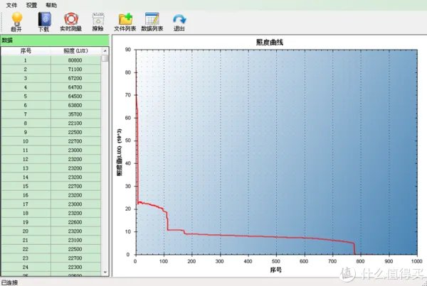Image resolution: width=427 pixels, height=286 pixels.
Task: Click the 擦除 erase data icon
Action: [97, 18]
